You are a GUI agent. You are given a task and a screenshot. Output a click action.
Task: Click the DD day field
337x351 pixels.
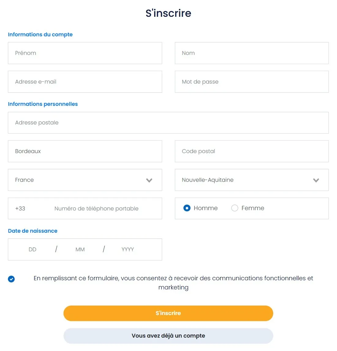(x=32, y=250)
